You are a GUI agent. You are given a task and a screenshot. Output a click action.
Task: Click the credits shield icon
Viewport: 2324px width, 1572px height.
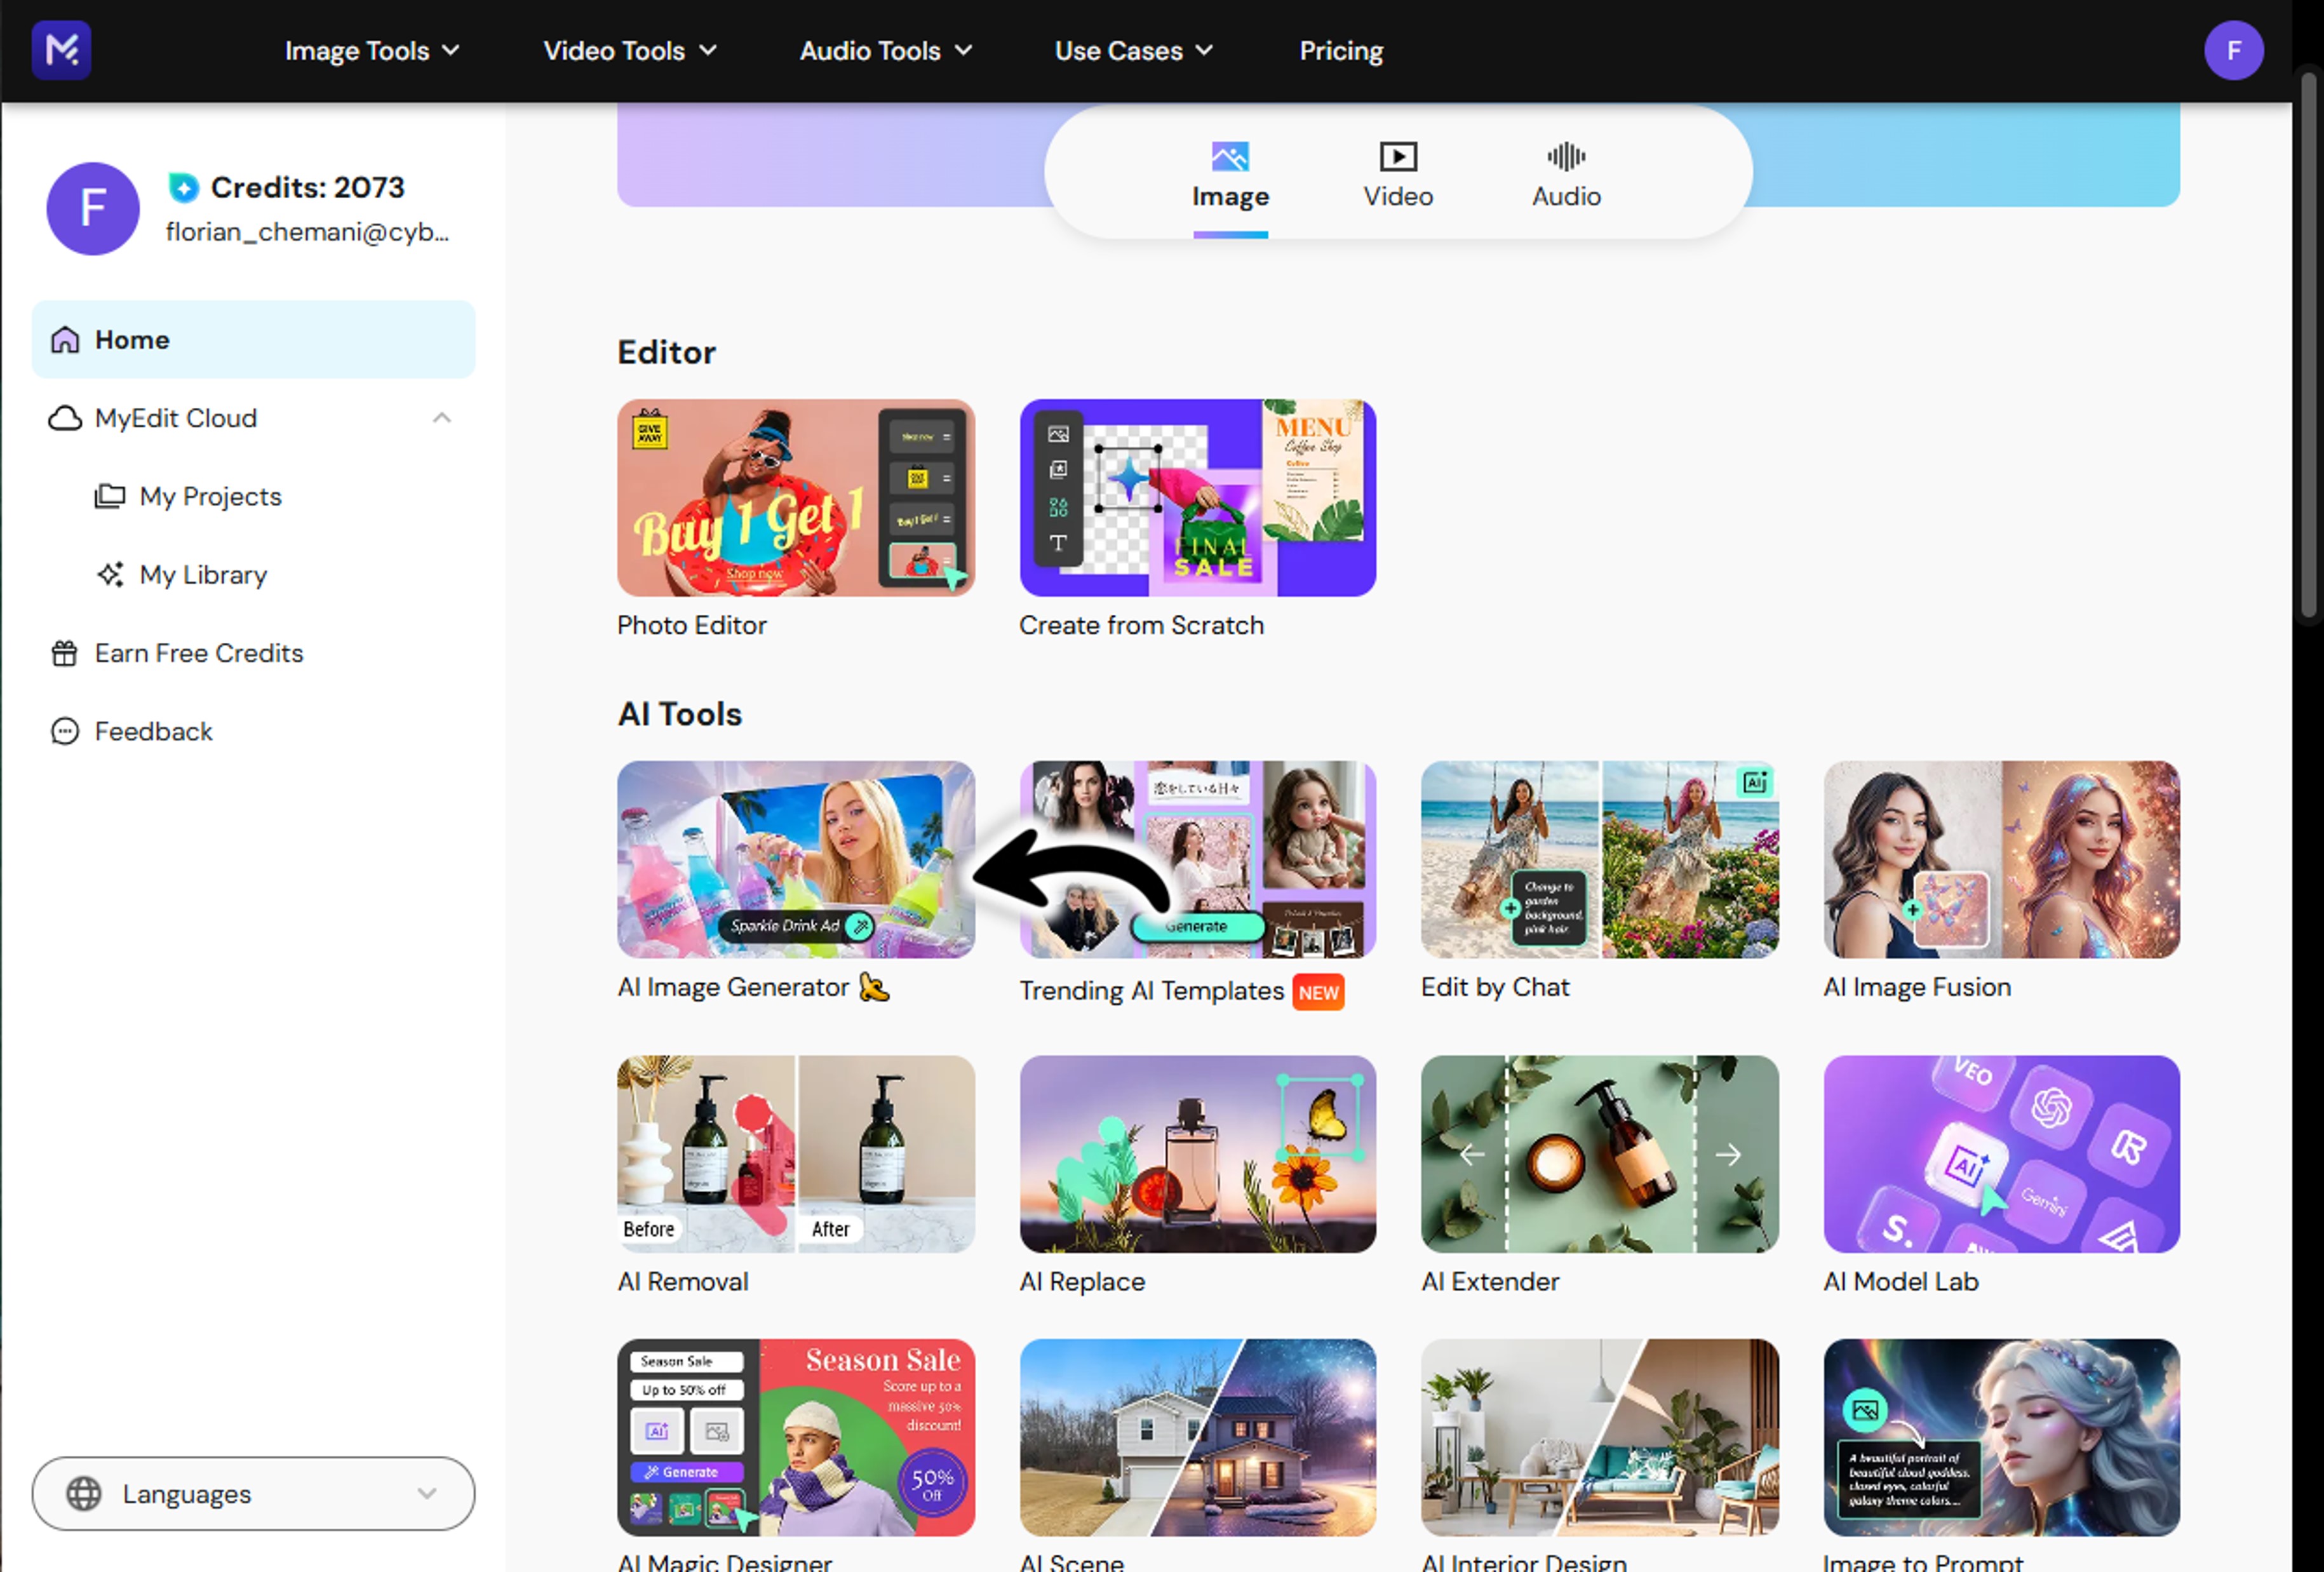(183, 187)
